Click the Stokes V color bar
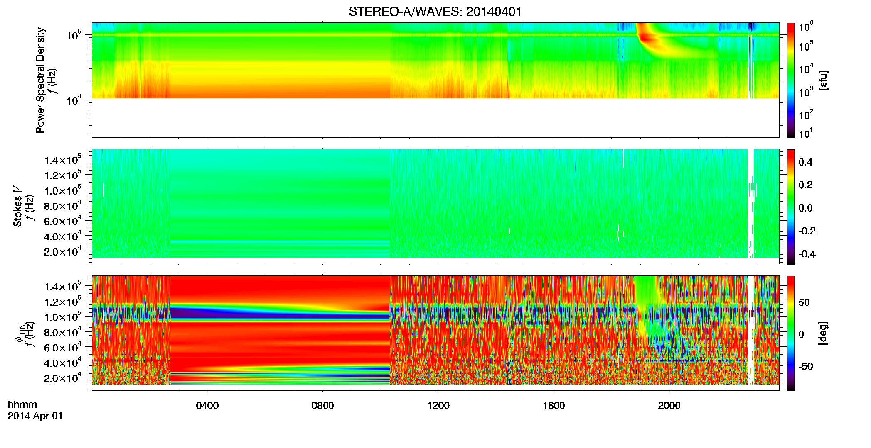This screenshot has height=448, width=871. pos(791,207)
